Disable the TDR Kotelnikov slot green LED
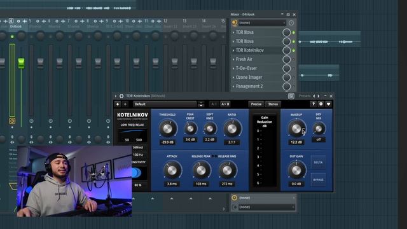The width and height of the screenshot is (407, 229). [294, 50]
